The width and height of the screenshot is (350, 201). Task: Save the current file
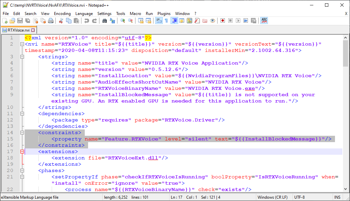click(20, 21)
